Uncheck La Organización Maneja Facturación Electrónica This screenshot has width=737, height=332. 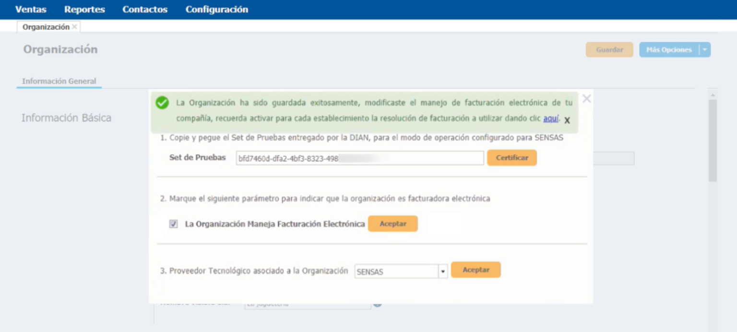pyautogui.click(x=174, y=224)
